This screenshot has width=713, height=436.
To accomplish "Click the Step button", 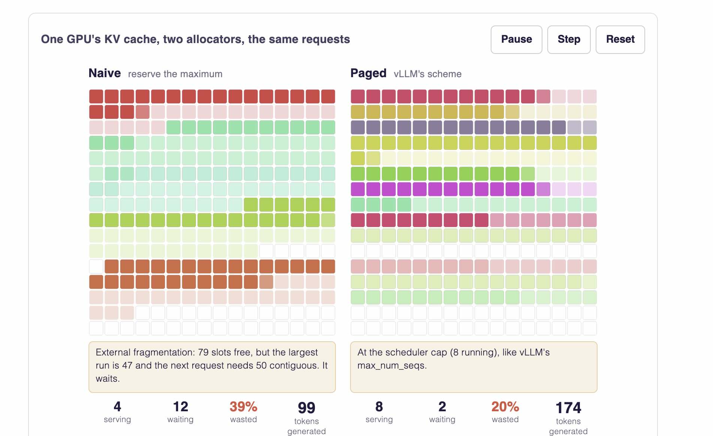I will (569, 40).
